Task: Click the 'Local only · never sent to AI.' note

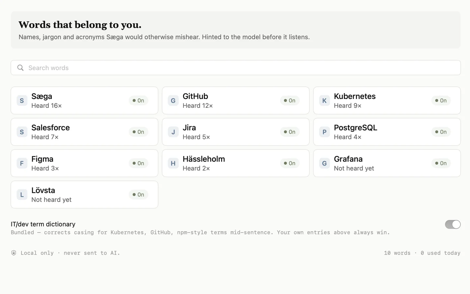Action: [x=70, y=253]
